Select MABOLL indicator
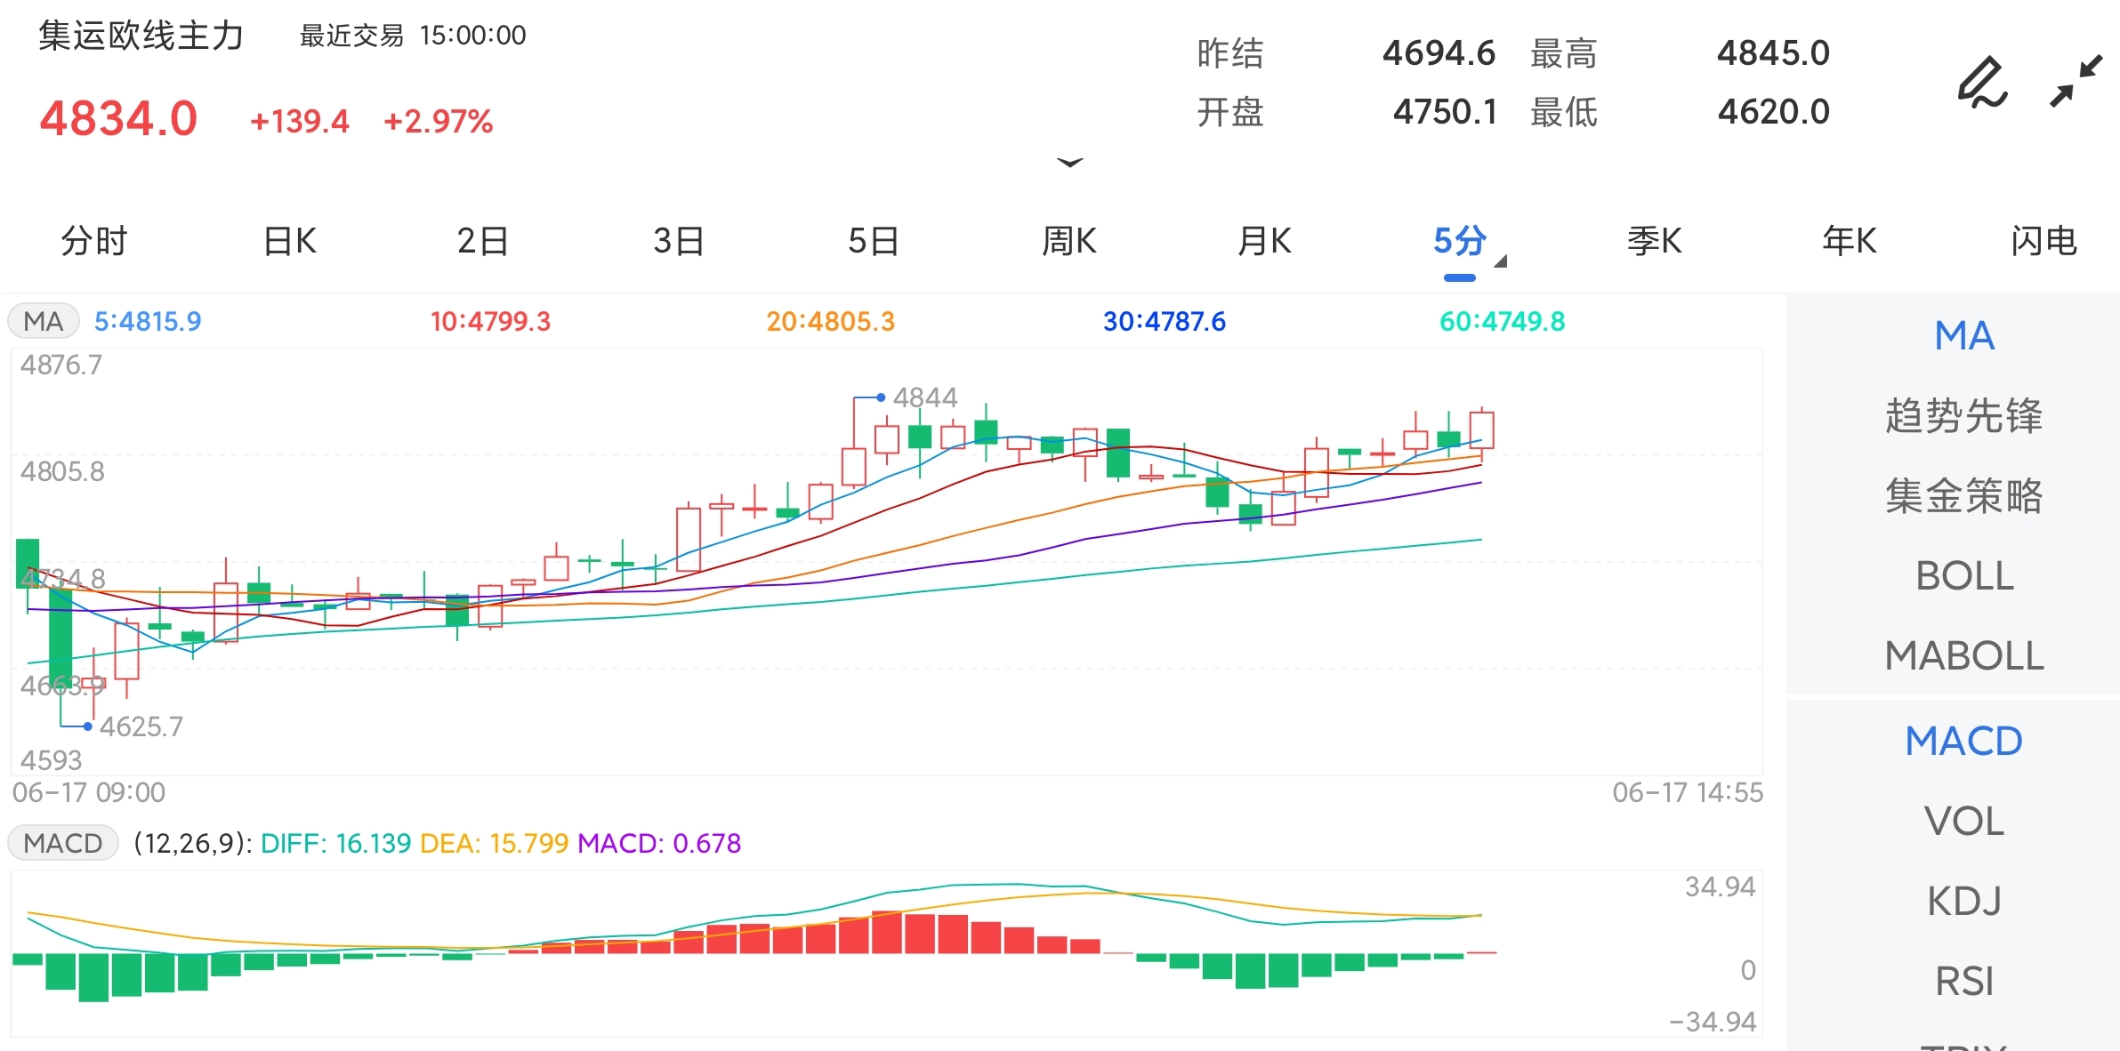 coord(1964,656)
